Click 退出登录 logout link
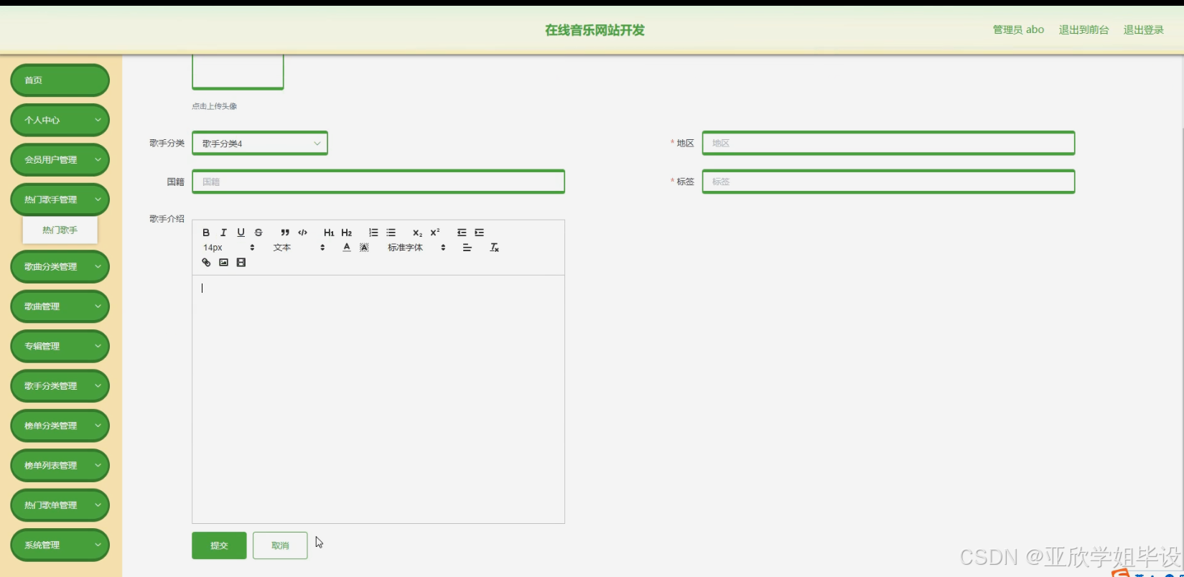The width and height of the screenshot is (1184, 577). pyautogui.click(x=1143, y=29)
